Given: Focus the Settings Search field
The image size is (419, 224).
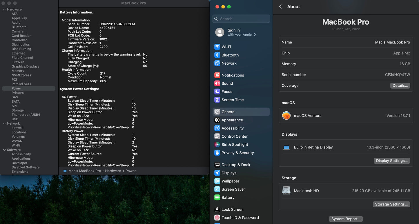Looking at the screenshot, I should point(241,19).
